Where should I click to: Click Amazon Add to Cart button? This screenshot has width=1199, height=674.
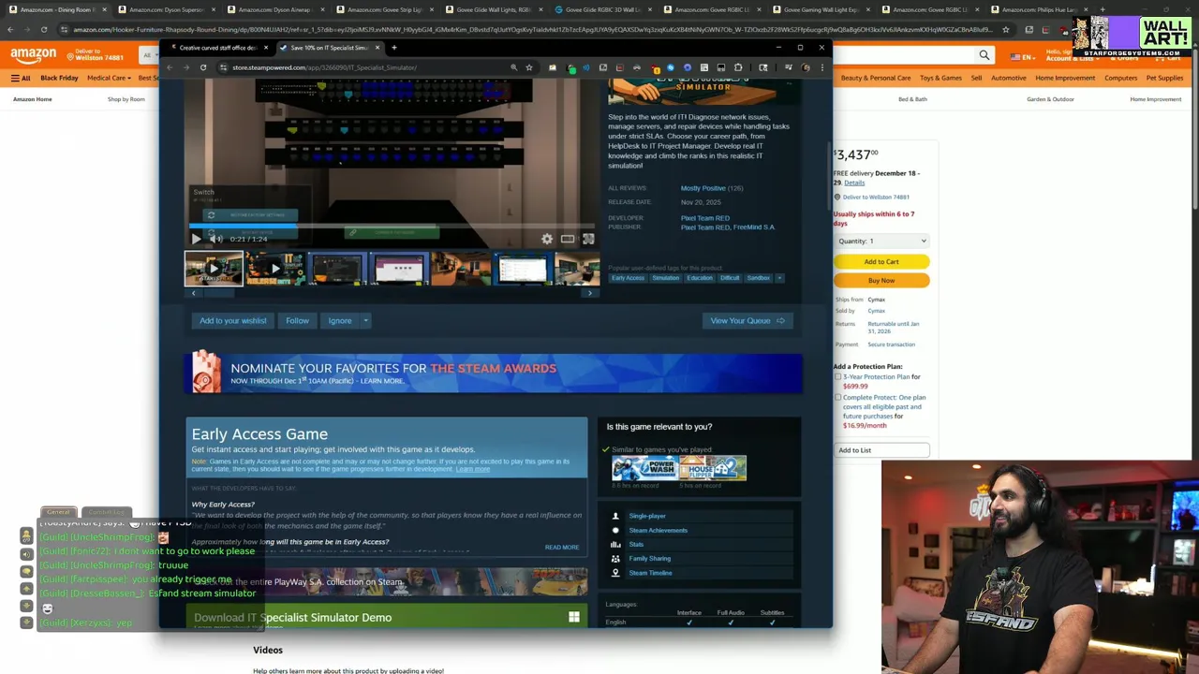click(x=881, y=261)
